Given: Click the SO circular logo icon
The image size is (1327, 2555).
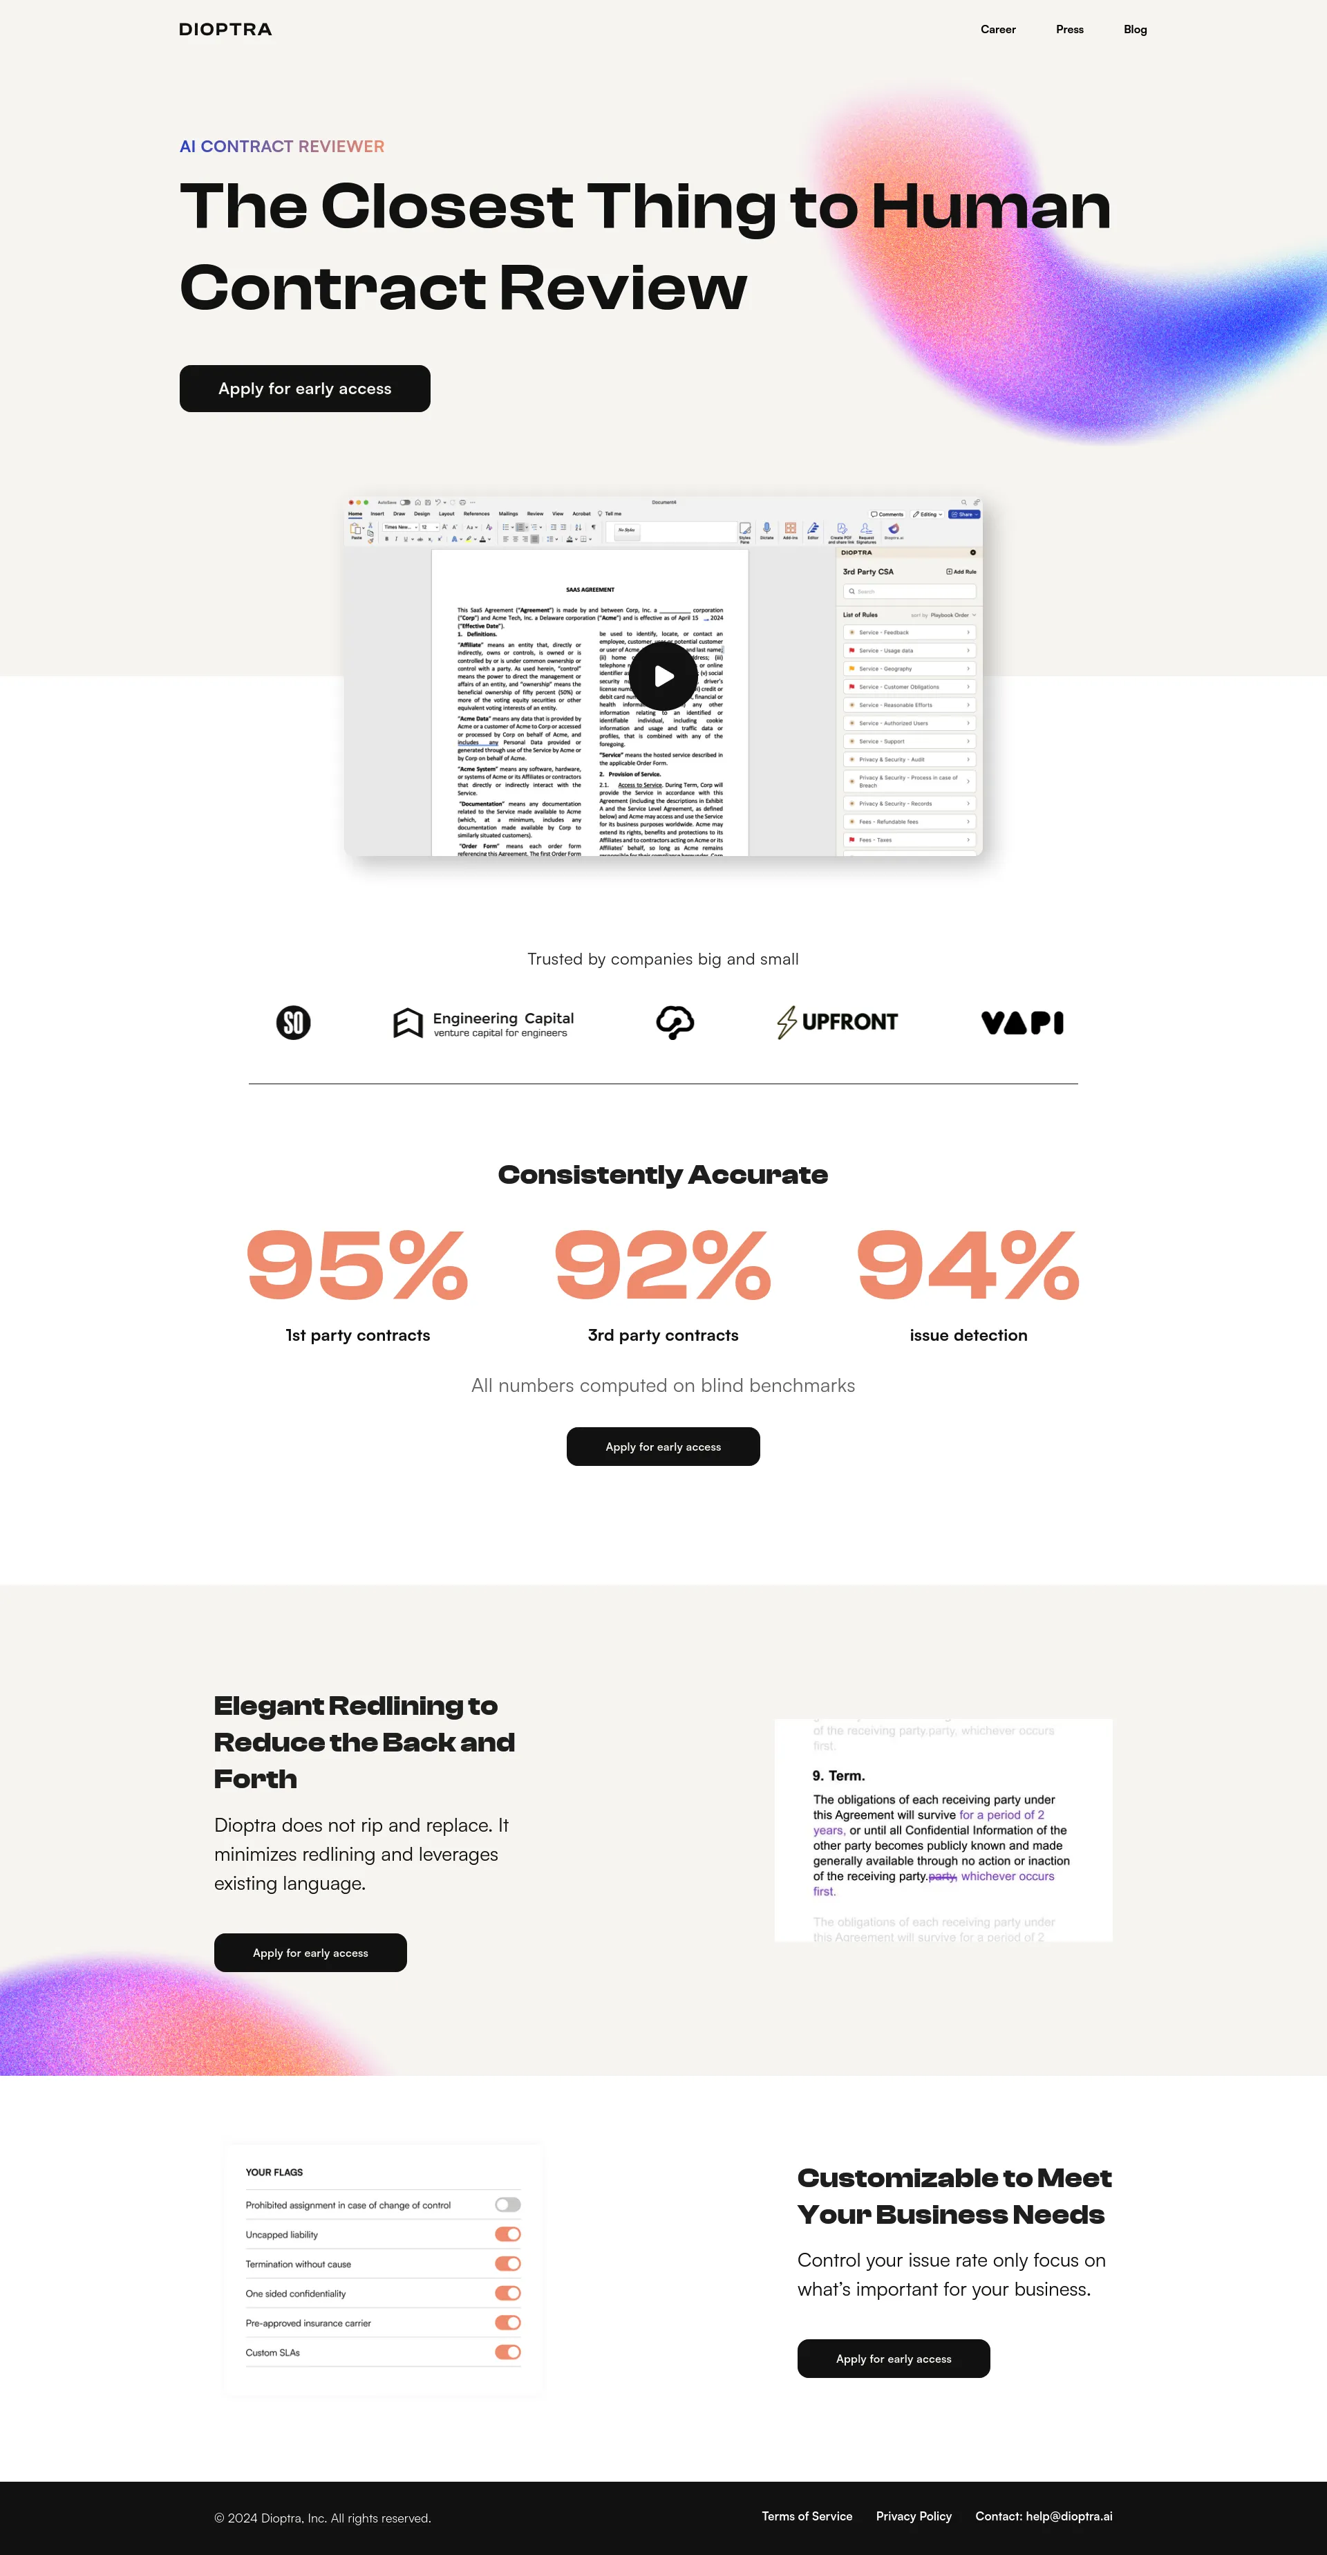Looking at the screenshot, I should pos(292,1022).
